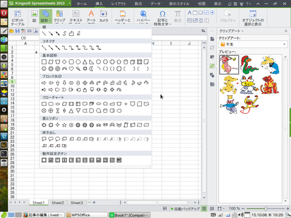Switch to WPSOffice taskbar window
The height and width of the screenshot is (218, 291).
[x=87, y=215]
